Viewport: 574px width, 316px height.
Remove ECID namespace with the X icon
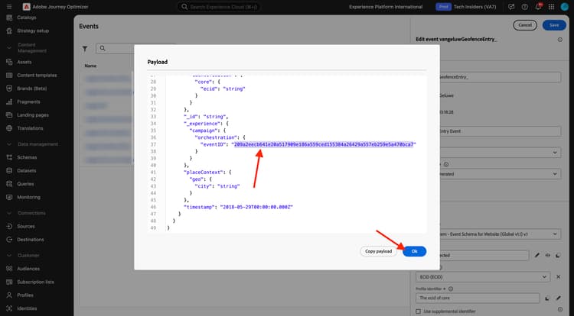click(558, 277)
